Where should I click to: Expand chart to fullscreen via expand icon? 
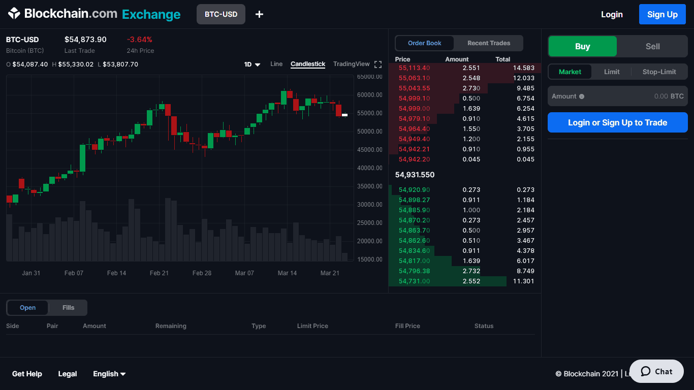(378, 64)
